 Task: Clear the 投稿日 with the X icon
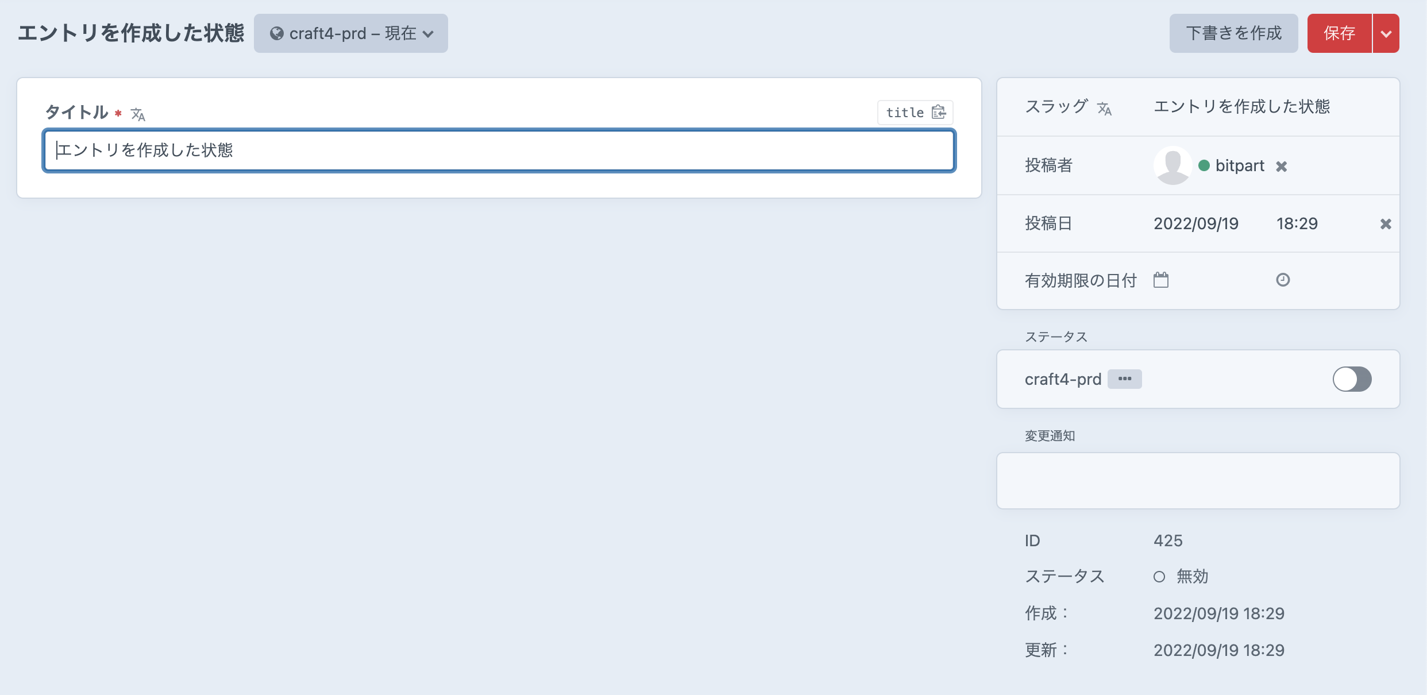(x=1386, y=224)
